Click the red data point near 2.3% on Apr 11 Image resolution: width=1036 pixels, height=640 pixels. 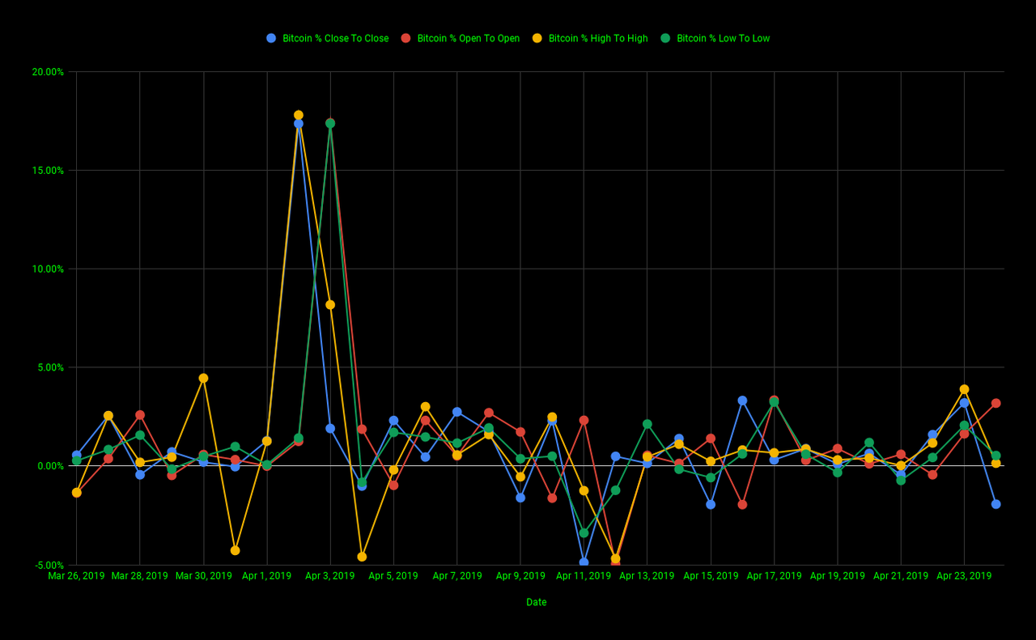coord(584,420)
